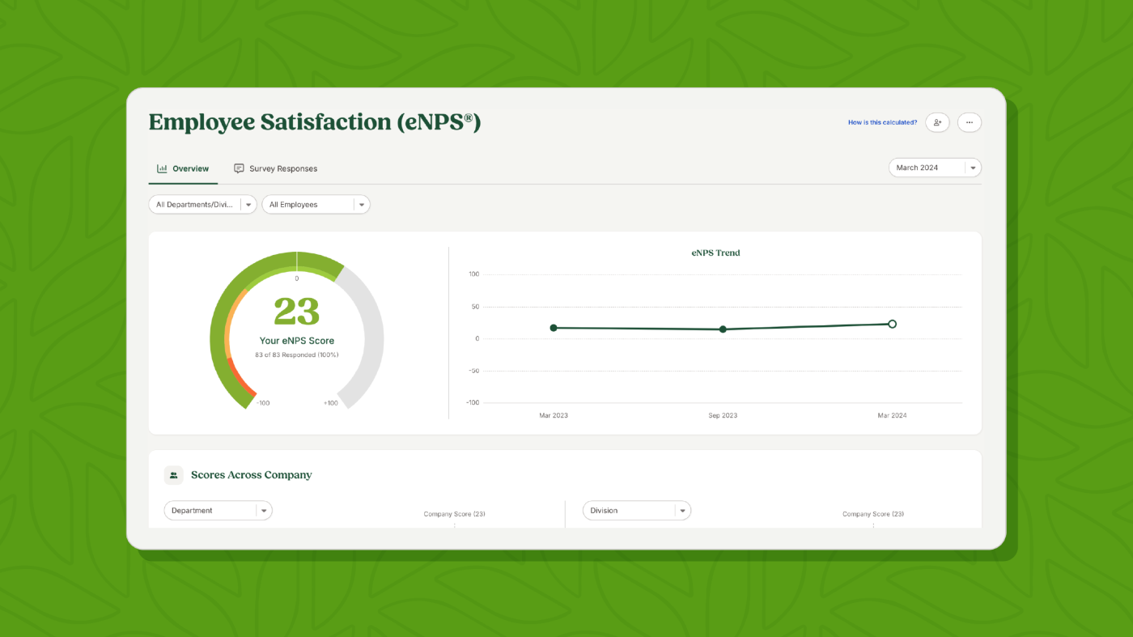
Task: Open the Department grouping dropdown
Action: (218, 511)
